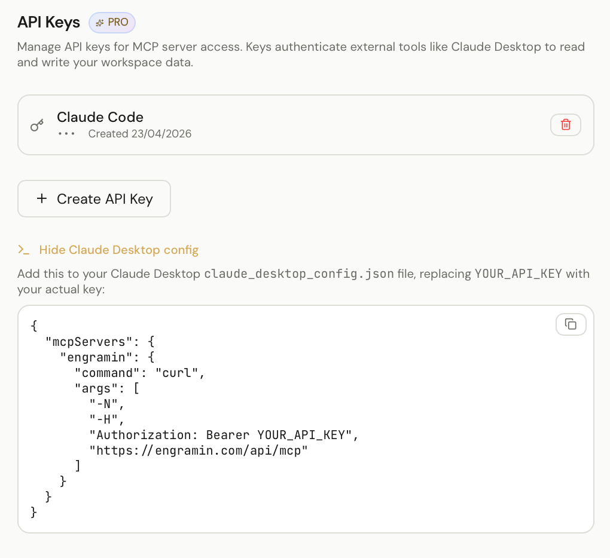Click the plus icon in Create API Key
The height and width of the screenshot is (558, 610).
click(x=42, y=198)
